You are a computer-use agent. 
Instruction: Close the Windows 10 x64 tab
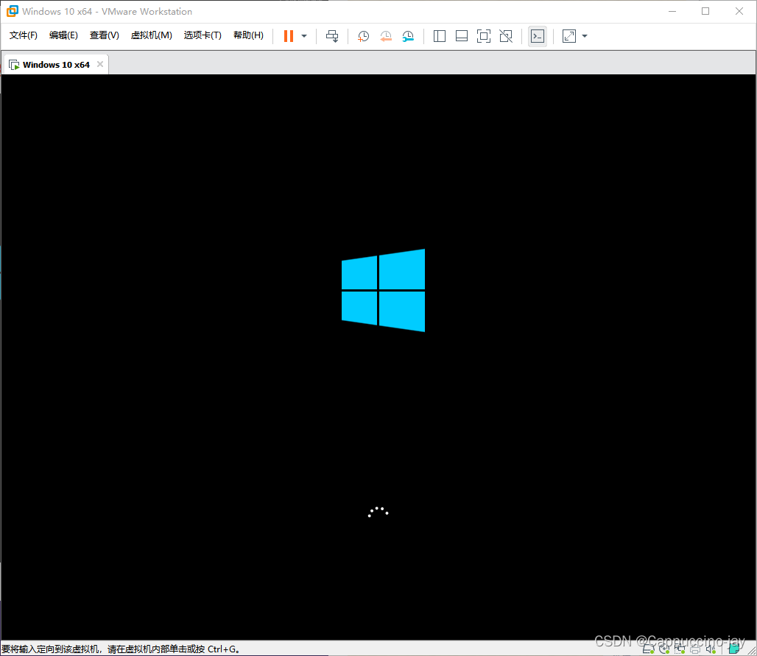tap(100, 64)
